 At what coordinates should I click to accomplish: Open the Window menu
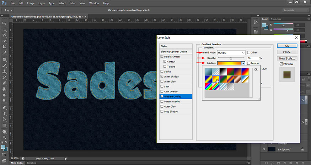coord(94,3)
